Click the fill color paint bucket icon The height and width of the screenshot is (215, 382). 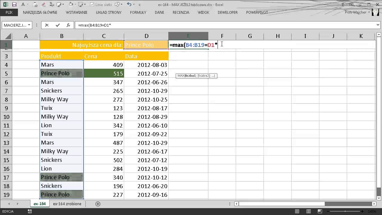(x=71, y=4)
